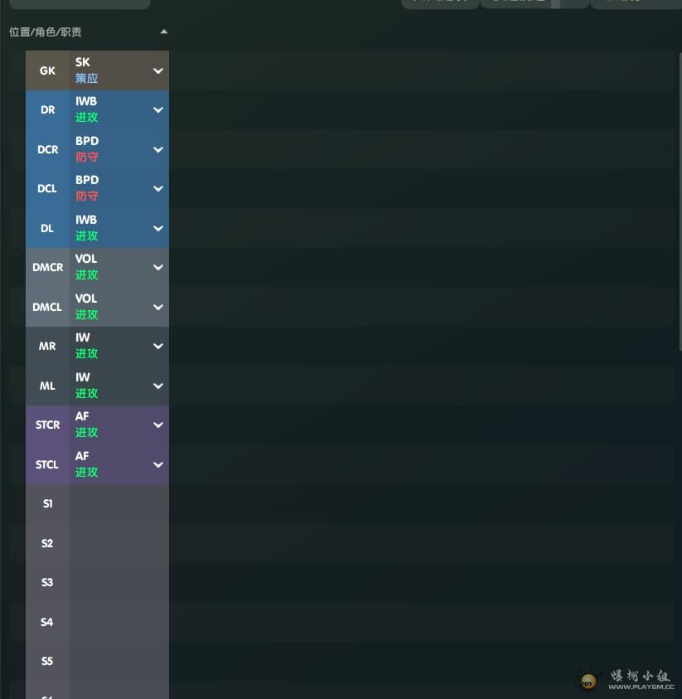
Task: Open the STCL role dropdown chevron
Action: coord(158,464)
